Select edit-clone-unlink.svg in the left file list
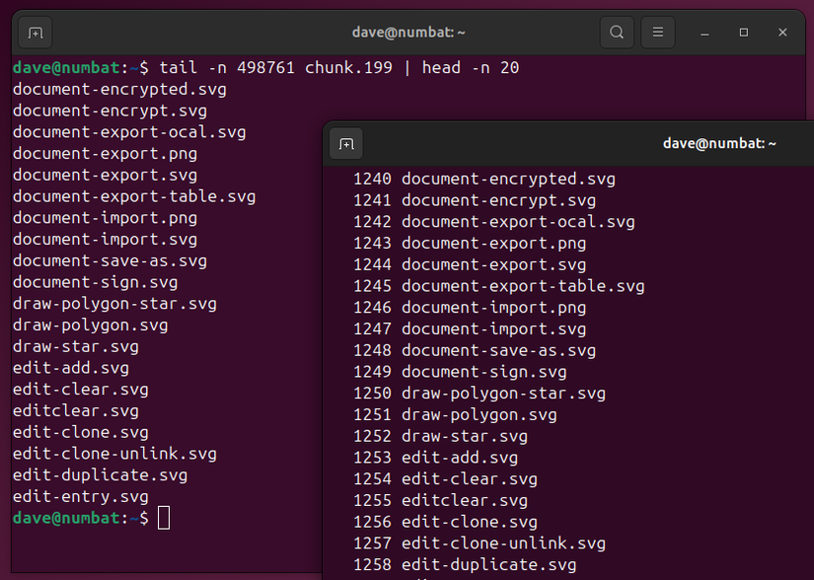This screenshot has height=580, width=814. [110, 454]
